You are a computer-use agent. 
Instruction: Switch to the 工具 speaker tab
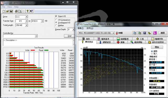click(140, 39)
